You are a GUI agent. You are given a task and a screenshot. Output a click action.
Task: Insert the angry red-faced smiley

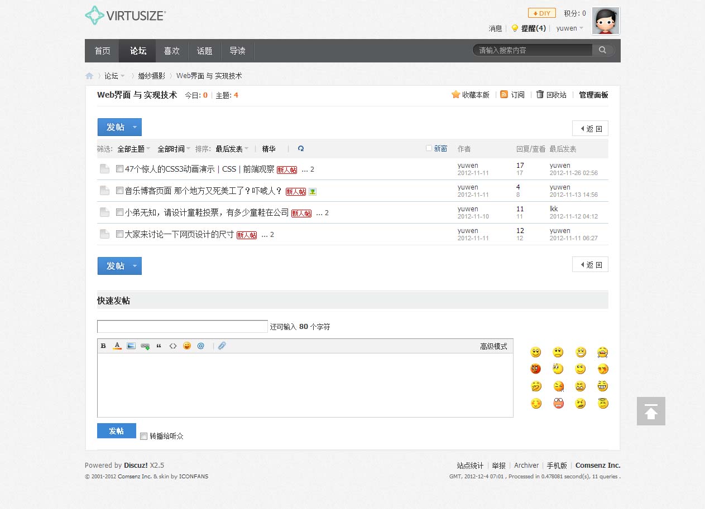(x=536, y=369)
